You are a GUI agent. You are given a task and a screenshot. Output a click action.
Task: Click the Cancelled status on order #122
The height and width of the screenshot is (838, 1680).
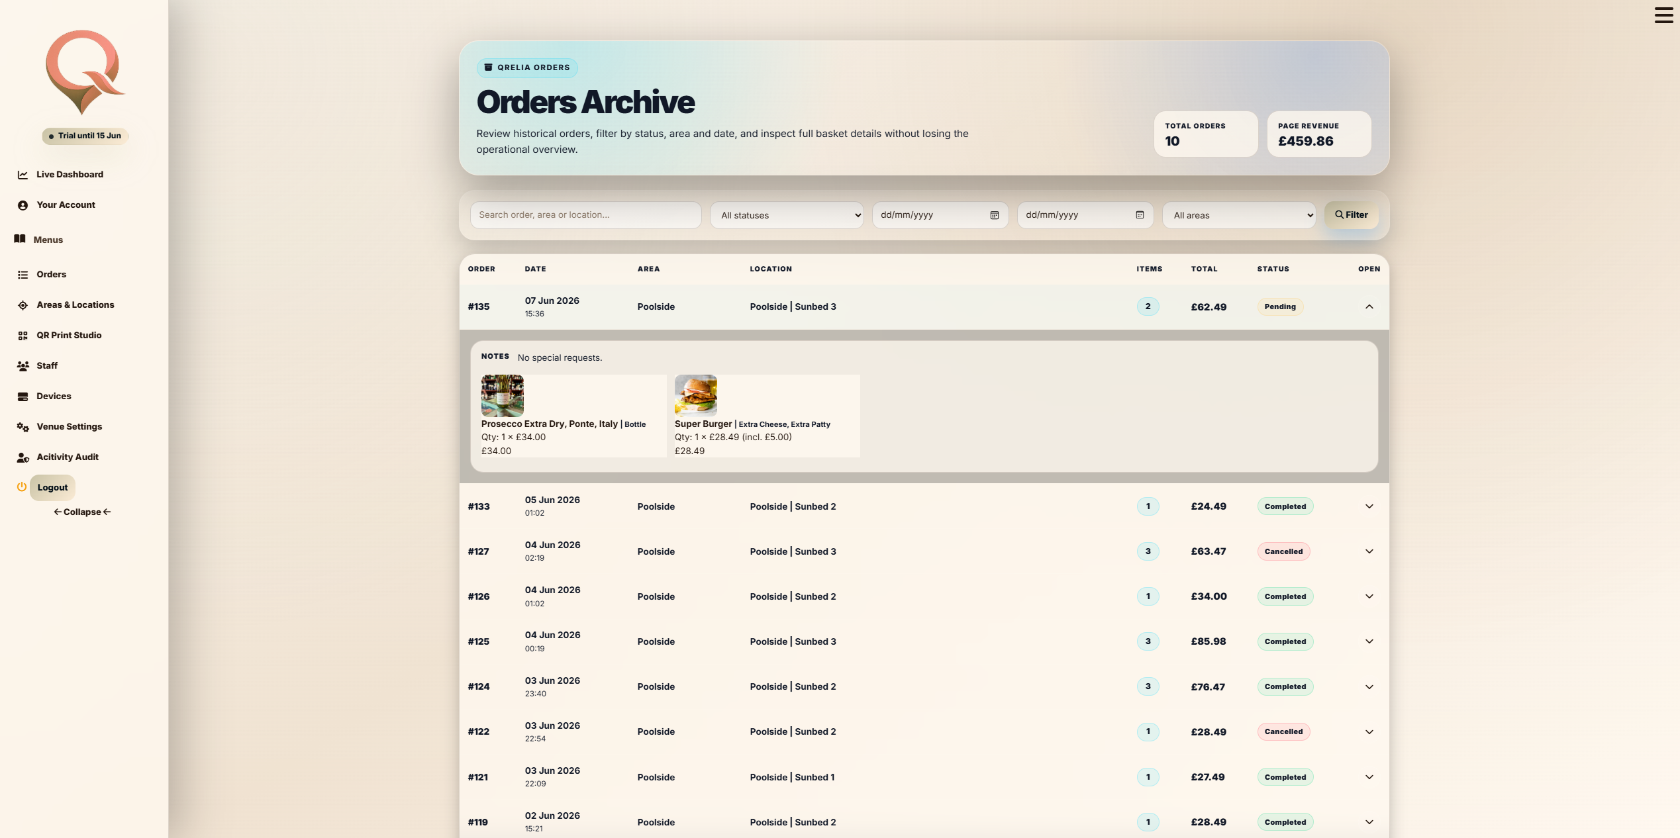click(1283, 732)
